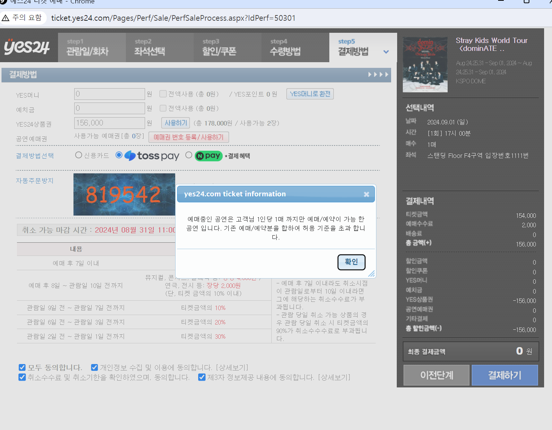Close the ticket information dialog

(366, 194)
